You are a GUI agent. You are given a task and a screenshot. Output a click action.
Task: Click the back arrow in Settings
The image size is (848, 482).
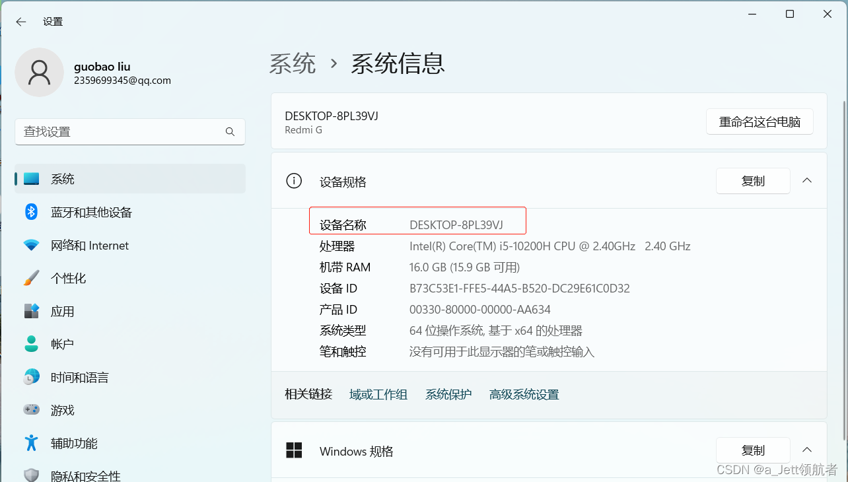tap(21, 22)
